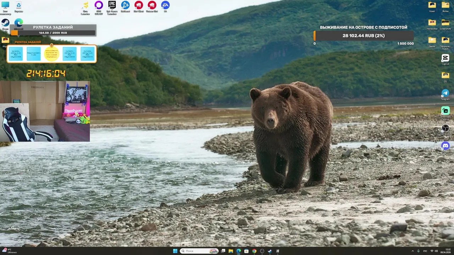Viewport: 454px width, 255px height.
Task: Open the Steam desktop shortcut
Action: 5,24
